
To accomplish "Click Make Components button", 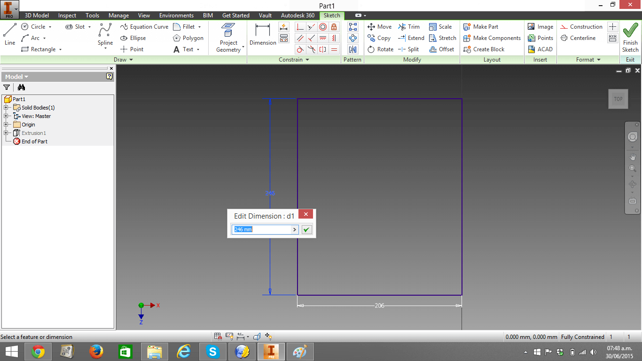I will (x=492, y=38).
